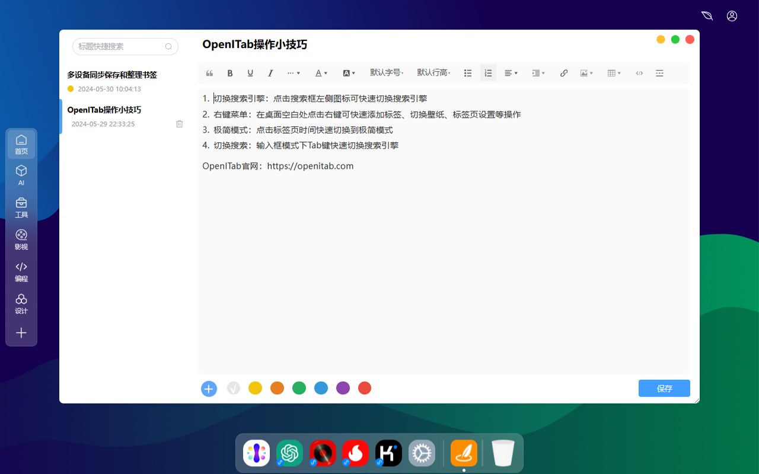
Task: Toggle numbered list formatting
Action: coord(488,73)
